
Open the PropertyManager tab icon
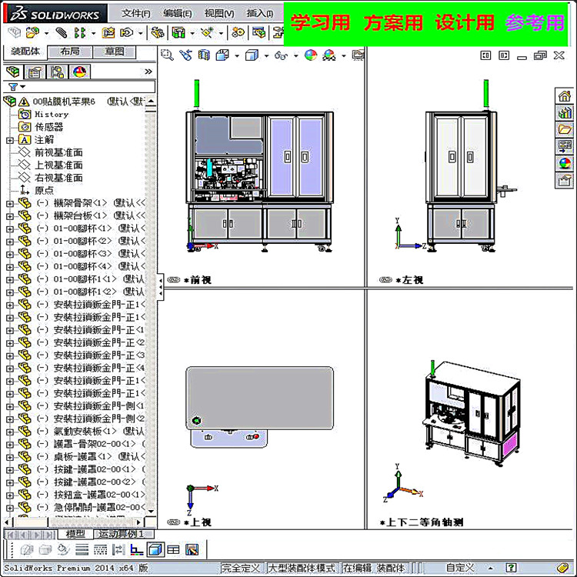34,72
